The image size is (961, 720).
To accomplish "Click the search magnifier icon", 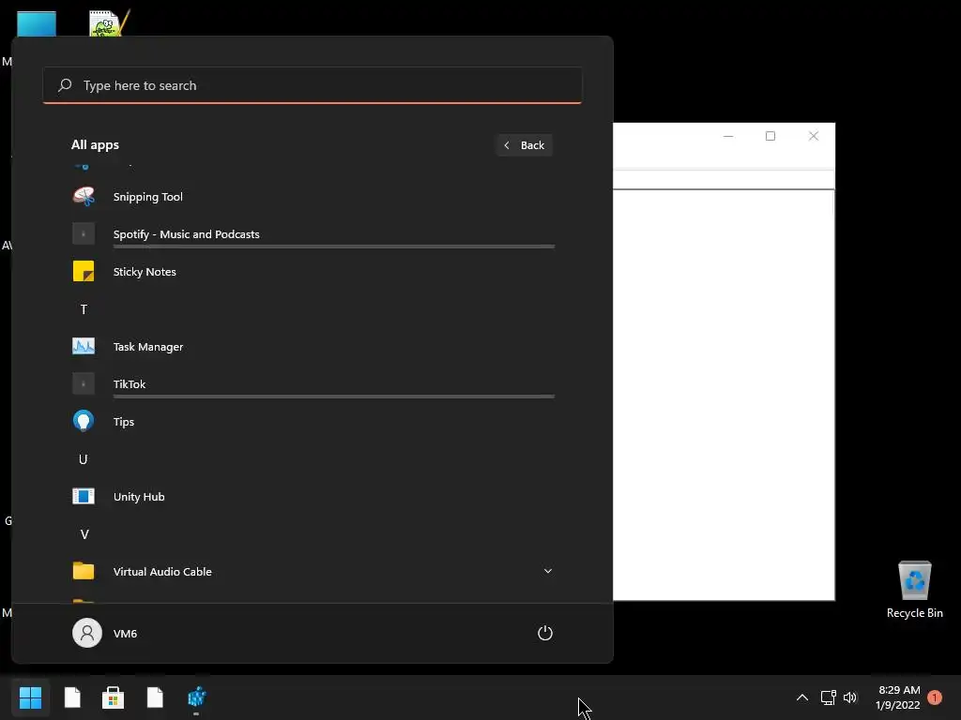I will [65, 85].
